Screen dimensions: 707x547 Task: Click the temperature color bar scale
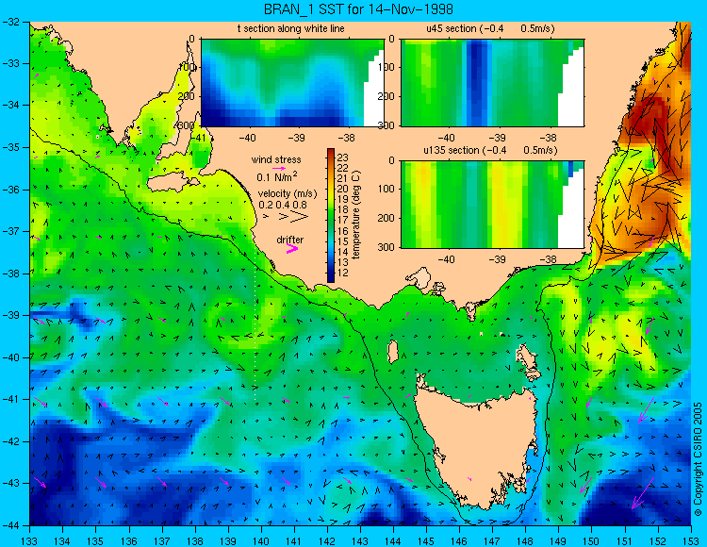[x=331, y=215]
